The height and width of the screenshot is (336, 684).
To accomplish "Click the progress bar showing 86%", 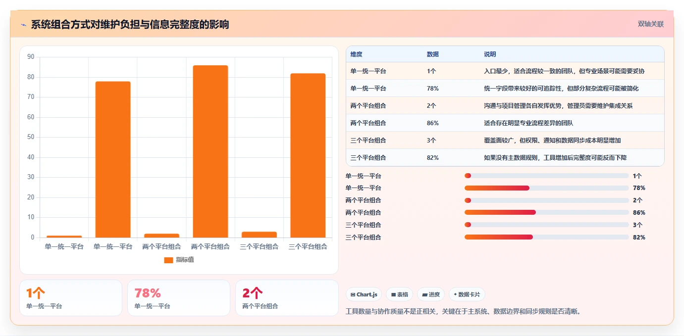I will [x=546, y=213].
